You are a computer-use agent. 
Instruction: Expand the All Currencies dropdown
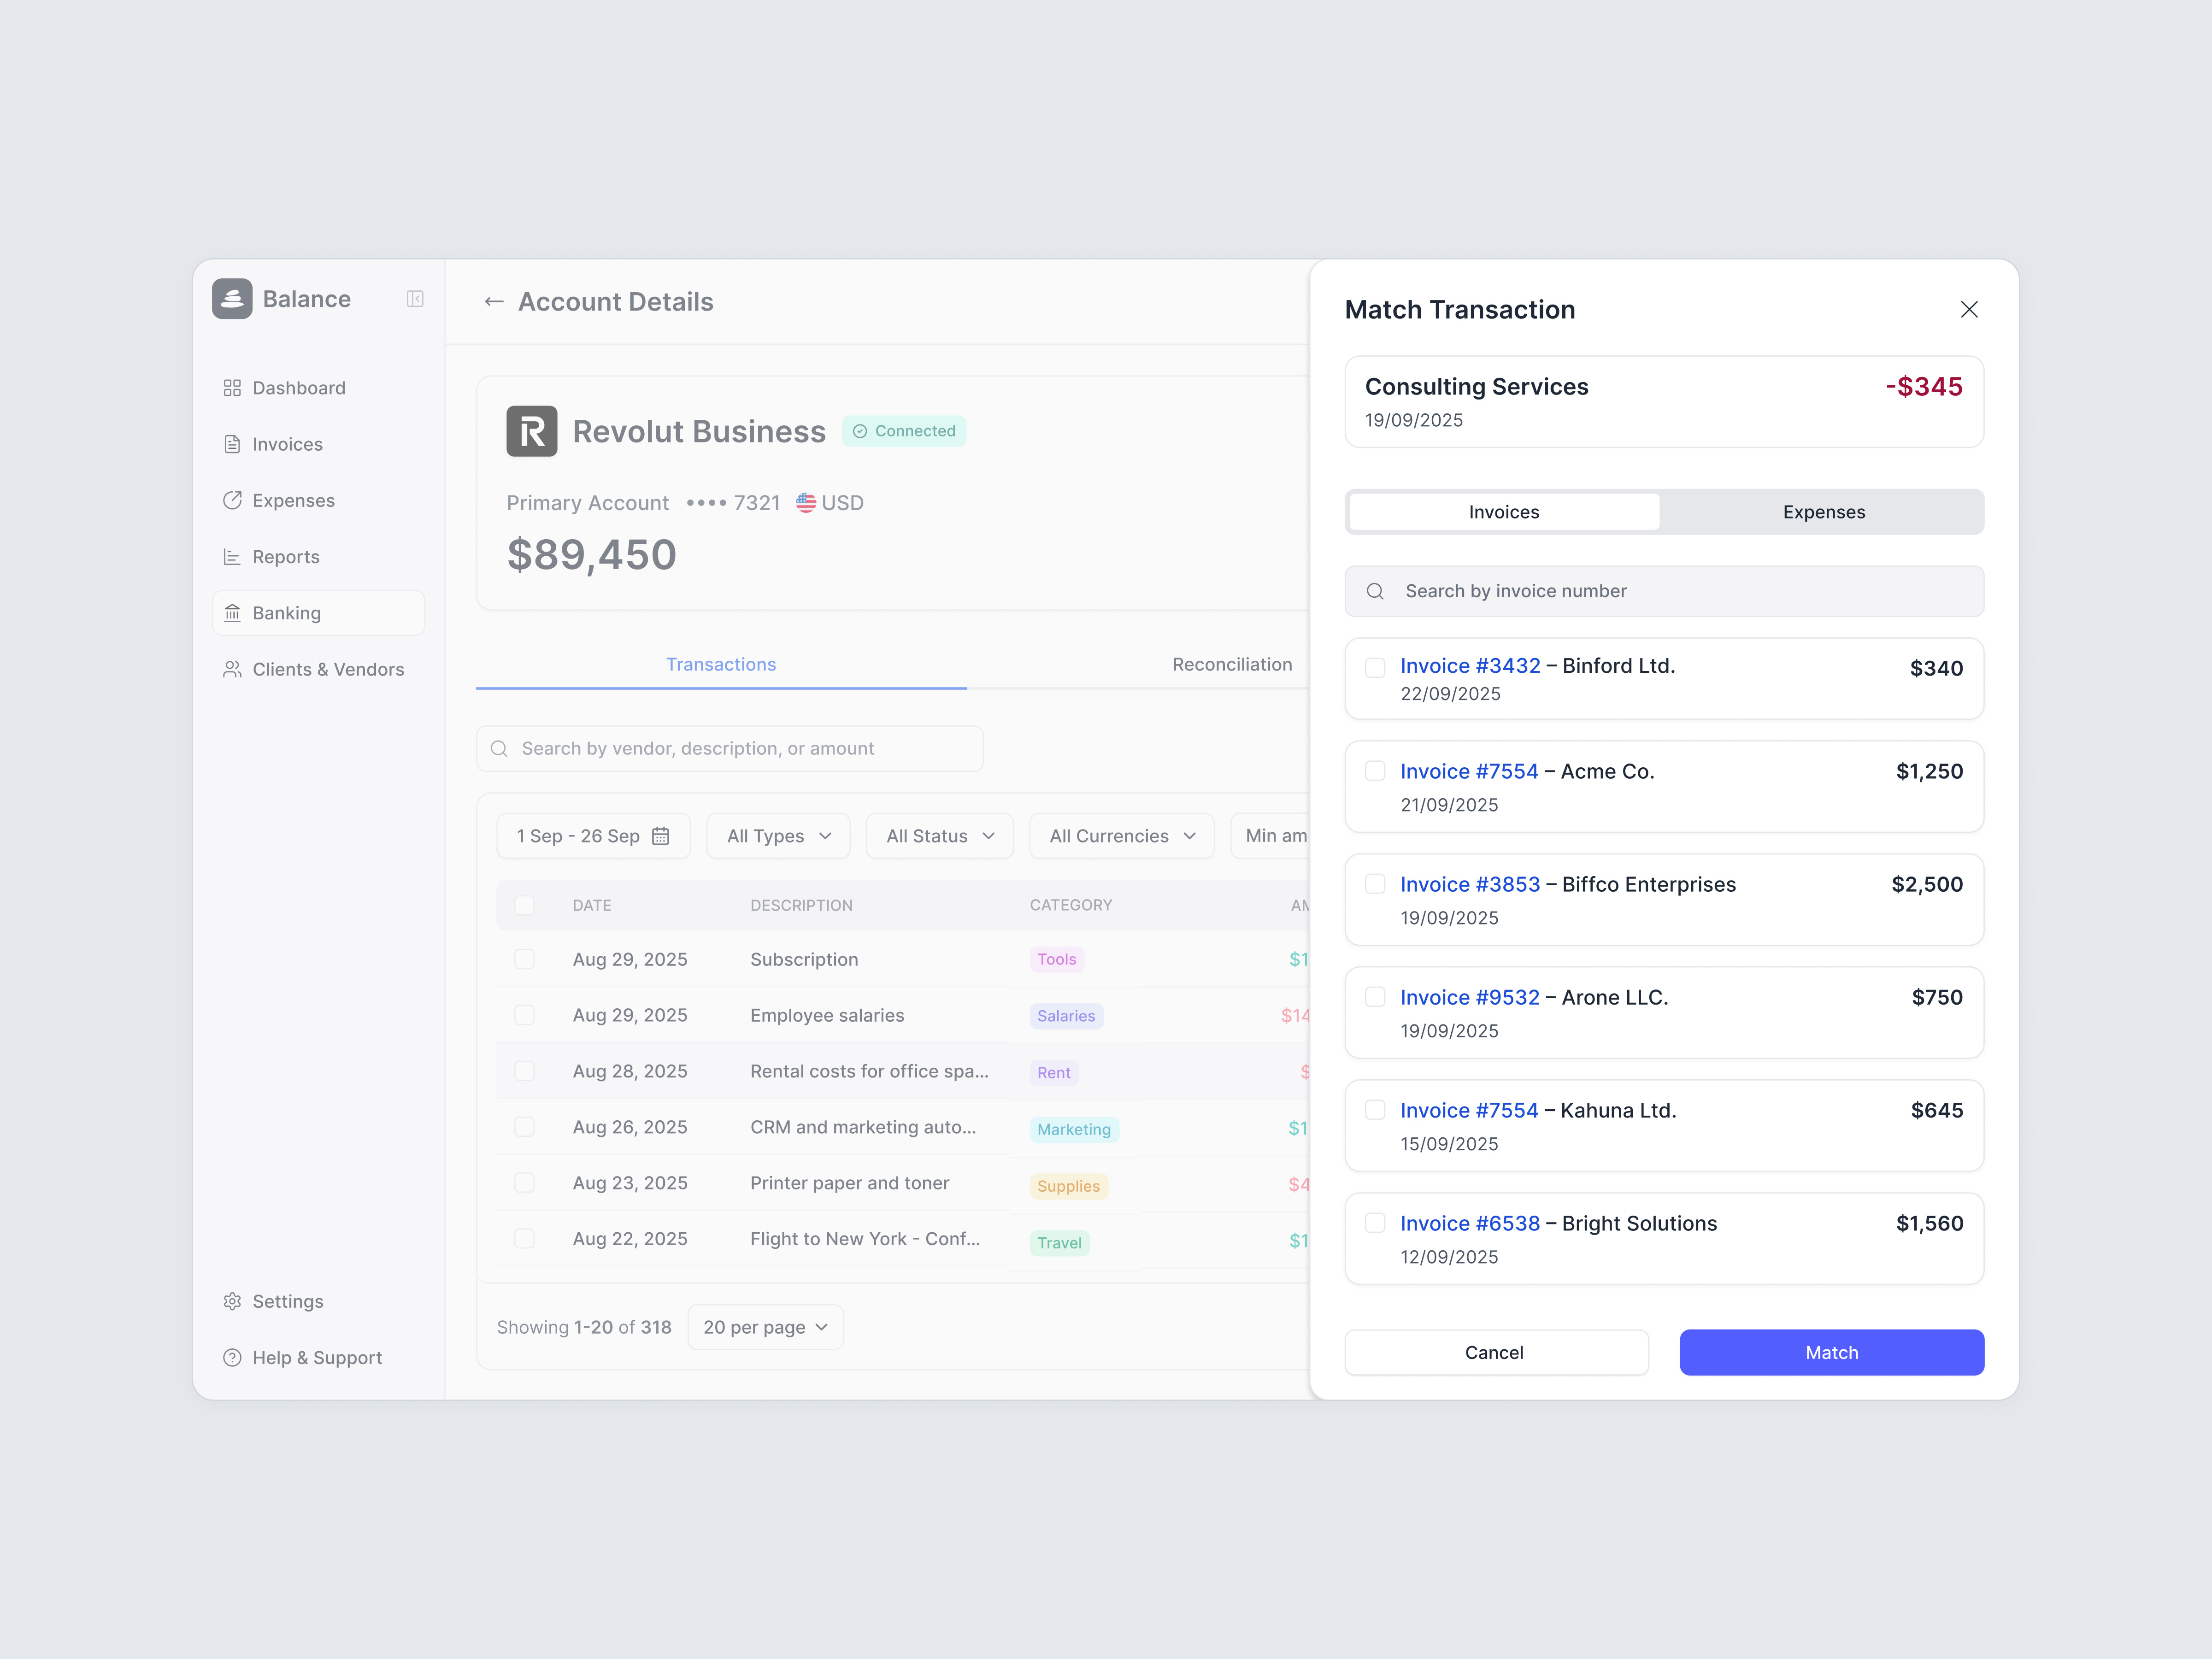pyautogui.click(x=1121, y=836)
